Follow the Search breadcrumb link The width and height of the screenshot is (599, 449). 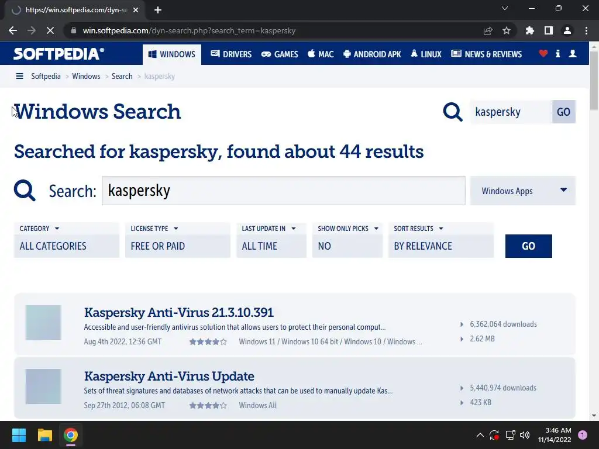tap(122, 77)
